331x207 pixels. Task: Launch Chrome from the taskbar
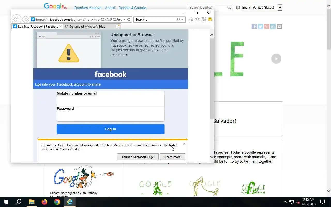click(x=57, y=202)
